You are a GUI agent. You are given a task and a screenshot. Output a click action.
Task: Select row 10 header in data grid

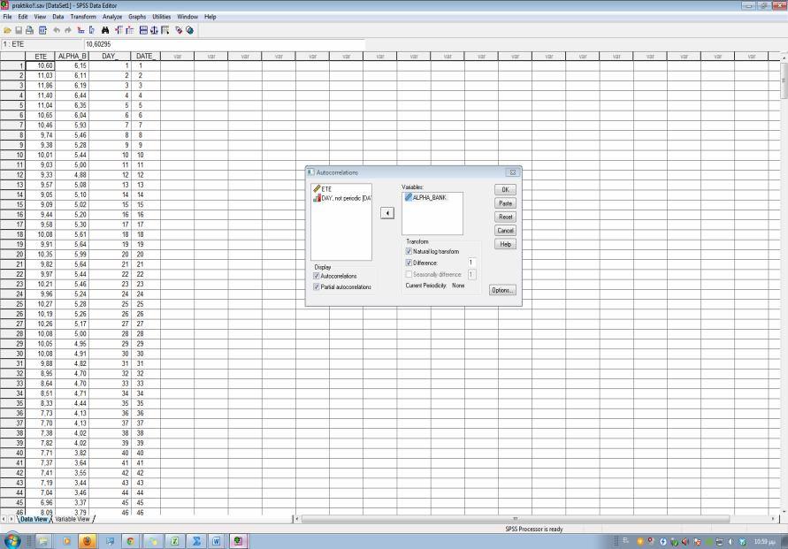12,156
